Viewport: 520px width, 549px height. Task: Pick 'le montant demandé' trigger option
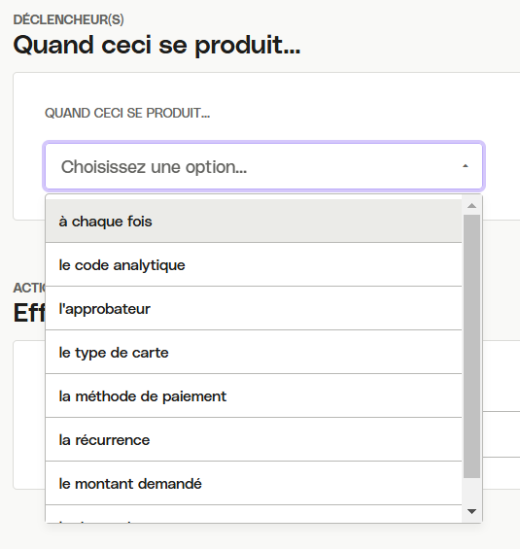pyautogui.click(x=254, y=484)
